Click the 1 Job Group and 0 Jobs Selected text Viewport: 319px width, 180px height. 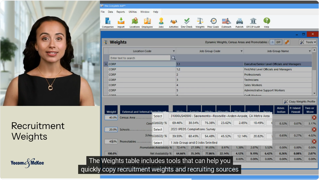[194, 143]
